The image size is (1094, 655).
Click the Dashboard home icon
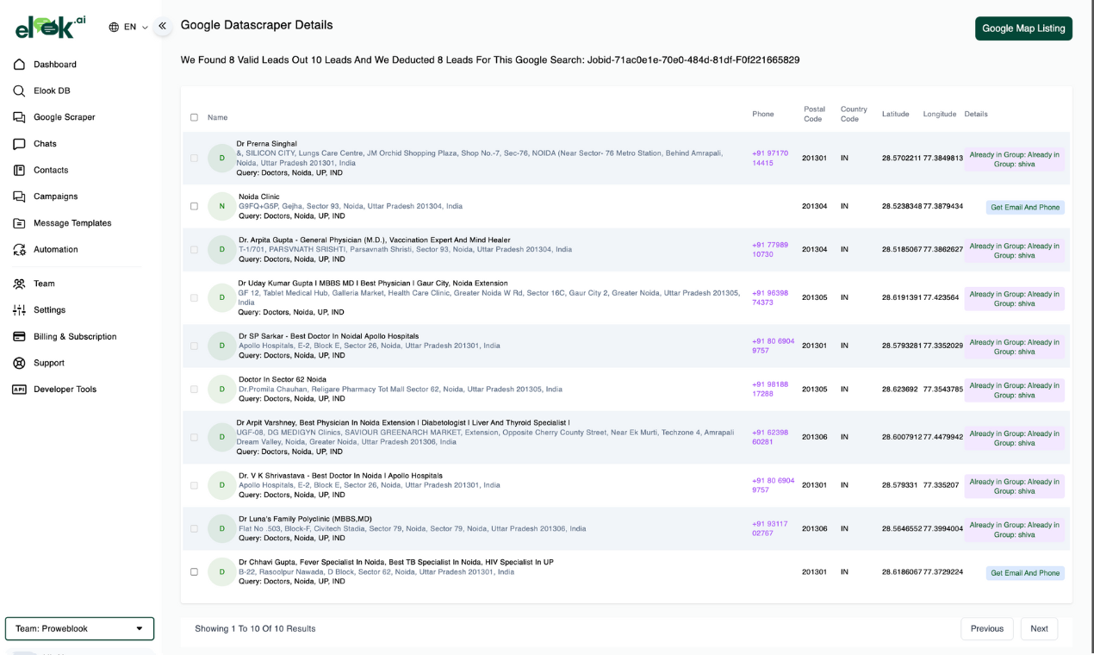click(19, 65)
